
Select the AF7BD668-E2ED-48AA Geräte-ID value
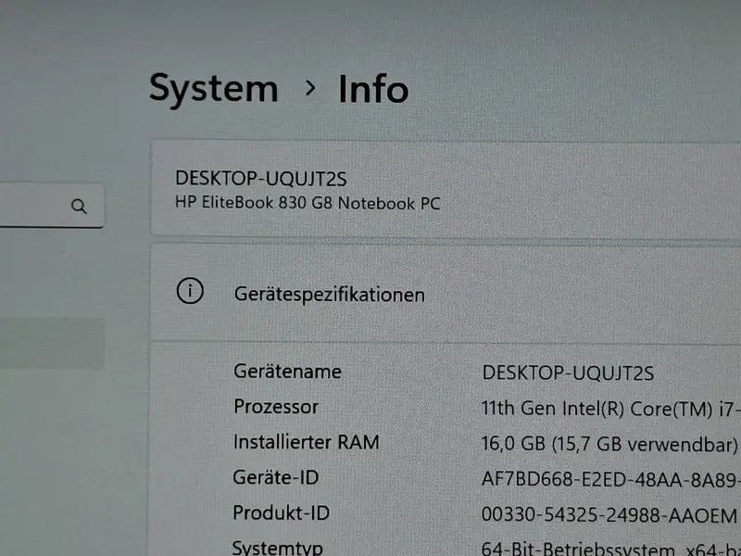click(x=610, y=480)
